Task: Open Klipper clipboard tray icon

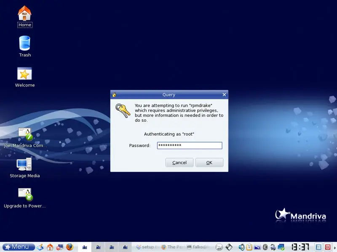Action: (x=249, y=247)
